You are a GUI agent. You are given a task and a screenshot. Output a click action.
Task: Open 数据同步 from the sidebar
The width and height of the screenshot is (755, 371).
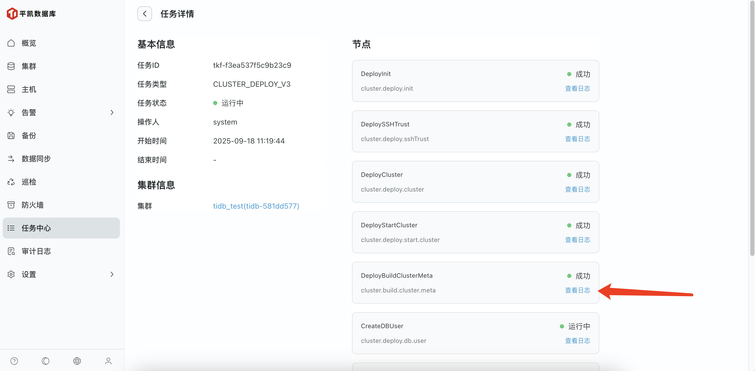pyautogui.click(x=36, y=159)
